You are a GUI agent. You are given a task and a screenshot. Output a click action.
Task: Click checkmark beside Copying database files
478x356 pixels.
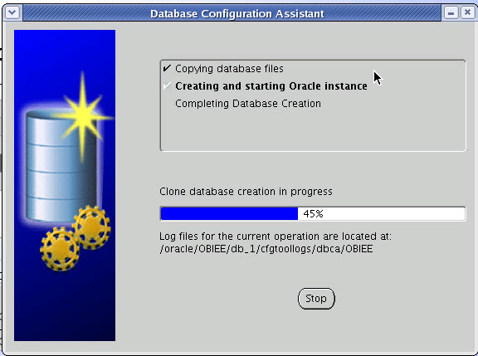(x=167, y=68)
